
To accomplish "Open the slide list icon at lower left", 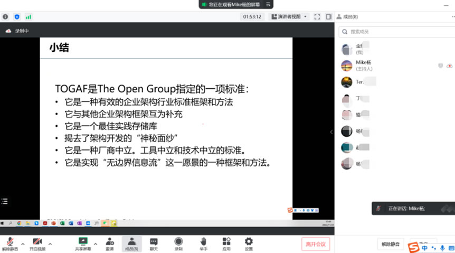I will 4,201.
